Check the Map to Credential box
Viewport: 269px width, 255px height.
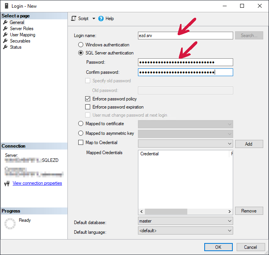pyautogui.click(x=81, y=143)
